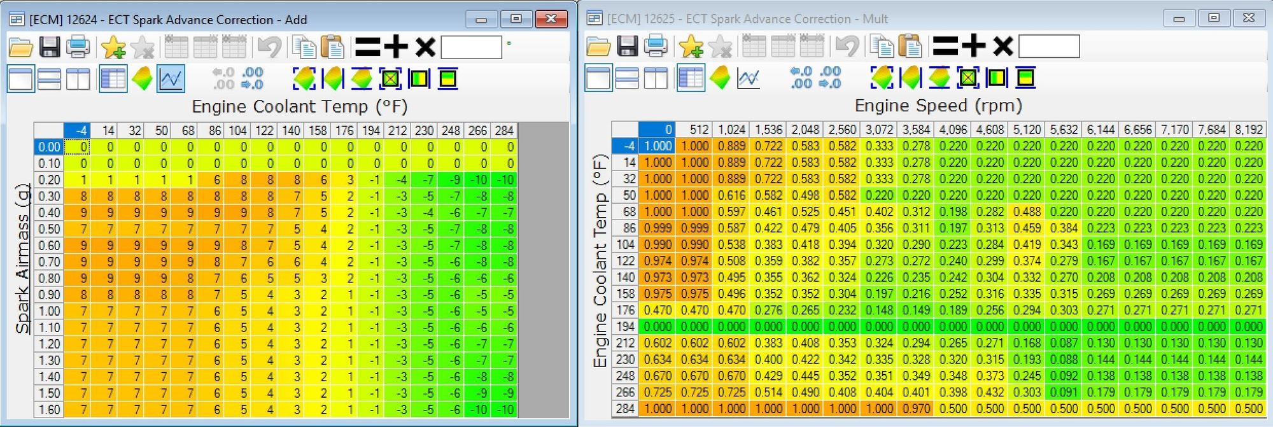
Task: Click the multiply (×) operator in Add window
Action: coord(425,47)
